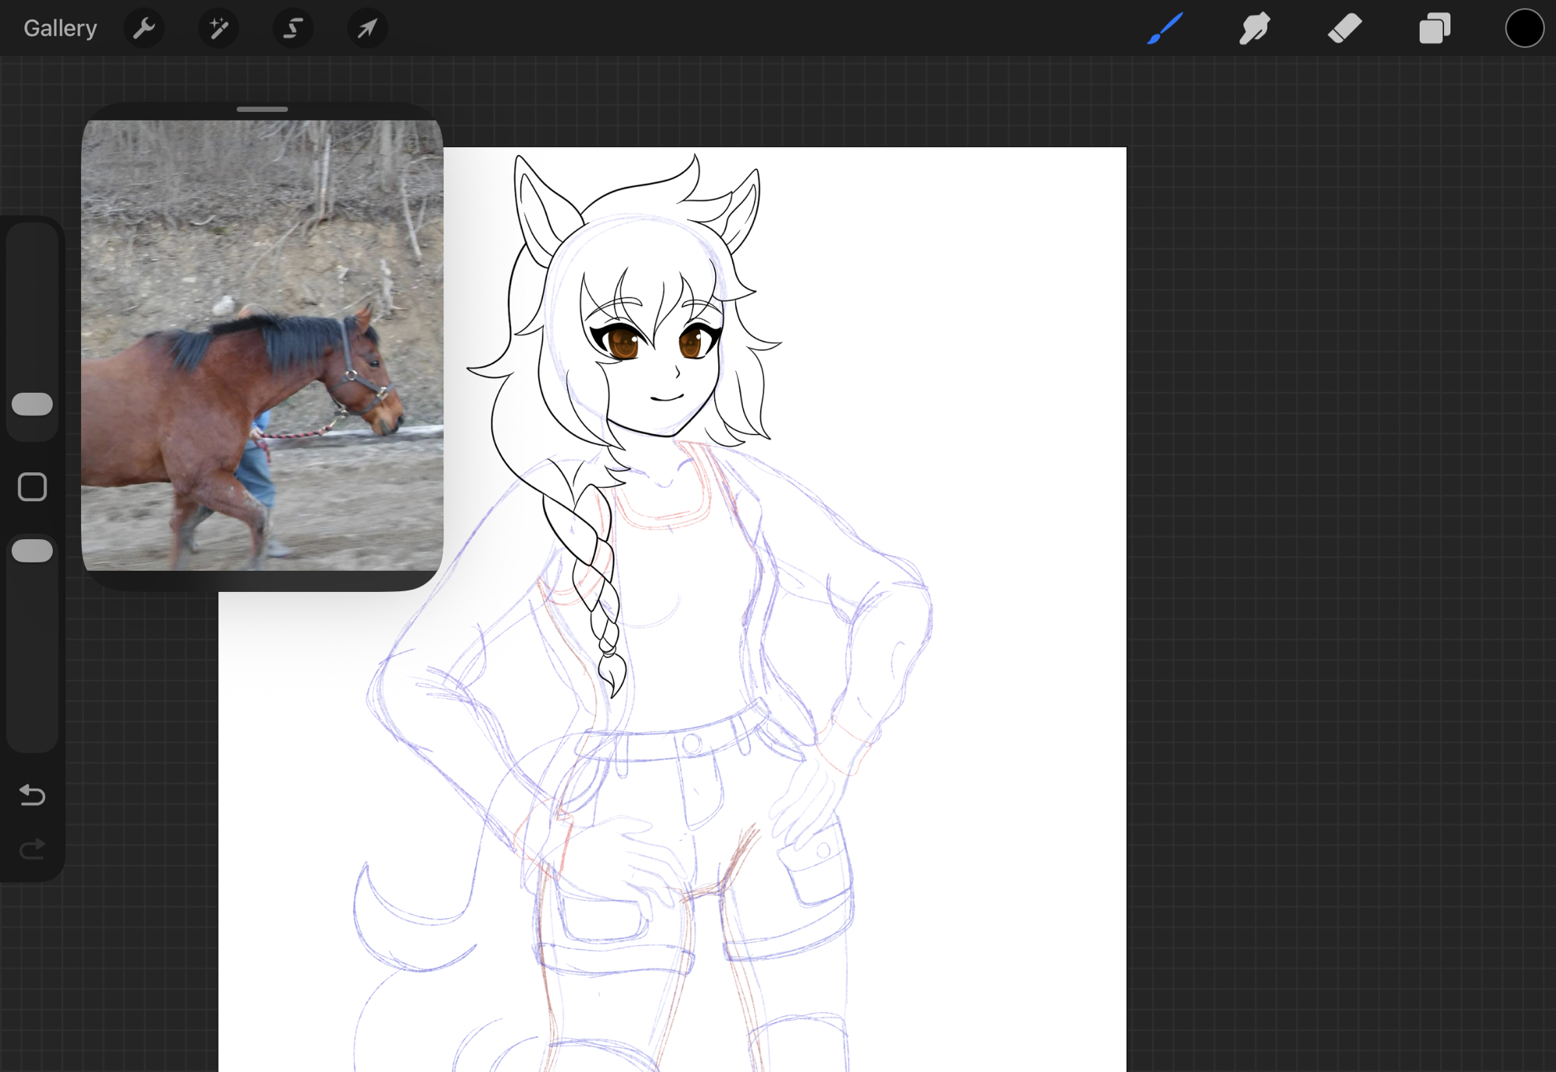Screen dimensions: 1556x1072
Task: Undo the last stroke
Action: 33,794
